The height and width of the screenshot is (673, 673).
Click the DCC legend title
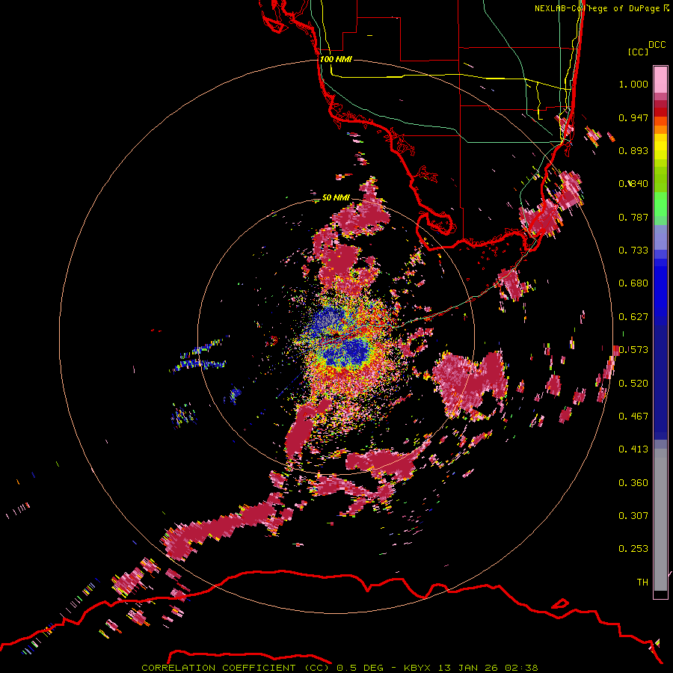tap(657, 45)
